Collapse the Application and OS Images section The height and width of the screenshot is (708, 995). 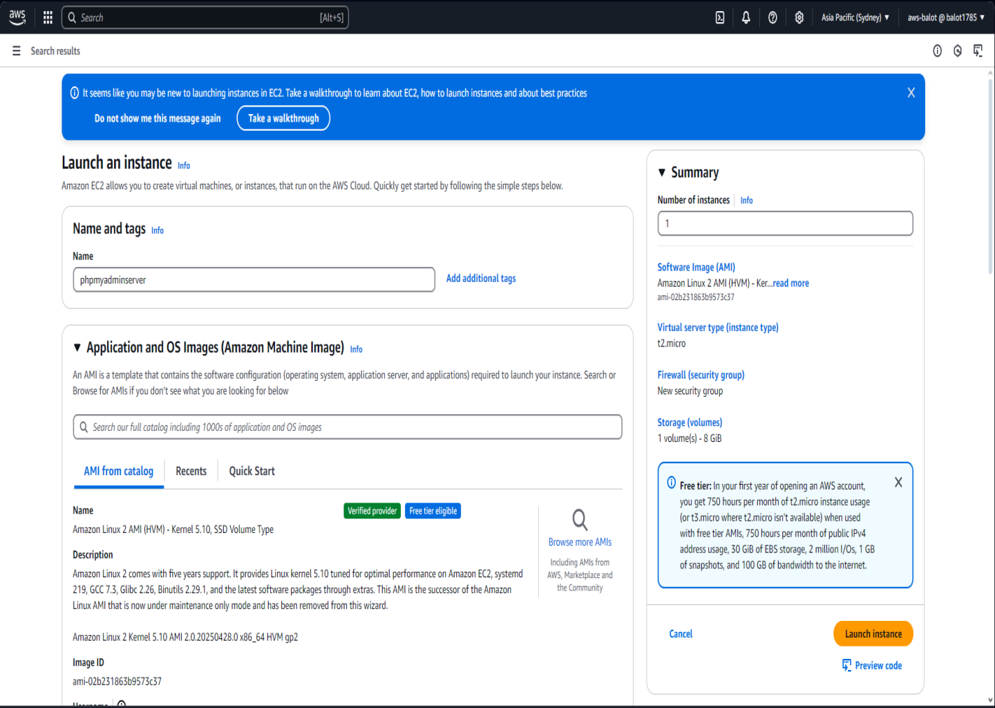(77, 348)
